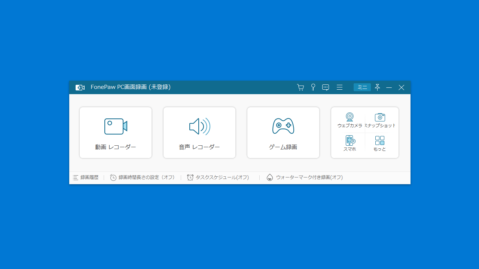
Task: Pin the window on top
Action: (377, 87)
